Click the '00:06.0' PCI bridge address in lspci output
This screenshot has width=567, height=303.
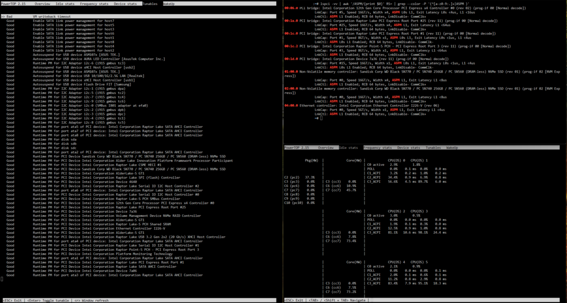point(291,8)
